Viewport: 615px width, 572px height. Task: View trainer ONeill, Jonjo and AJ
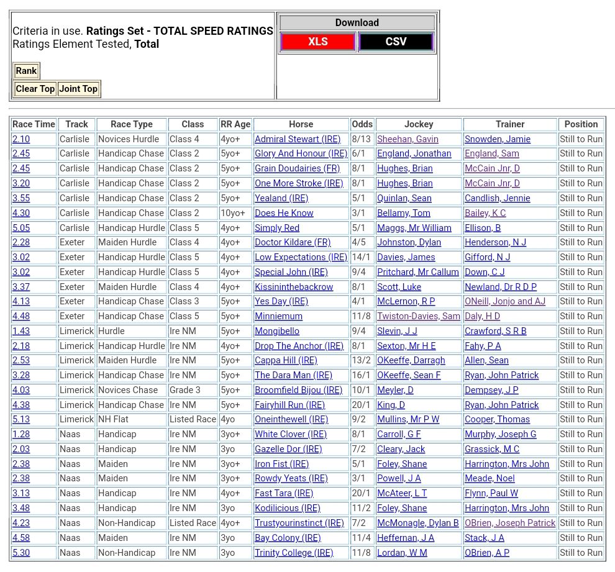point(505,301)
